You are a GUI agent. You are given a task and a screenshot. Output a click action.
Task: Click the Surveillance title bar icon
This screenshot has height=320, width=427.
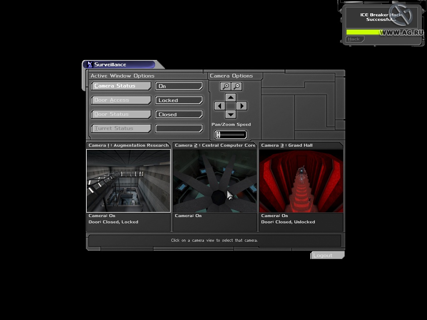89,65
